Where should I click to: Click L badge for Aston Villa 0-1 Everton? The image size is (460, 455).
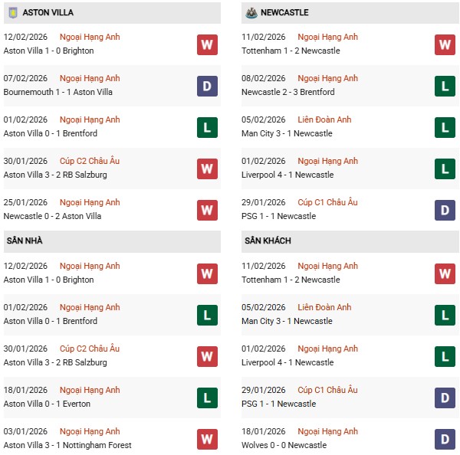pos(207,398)
